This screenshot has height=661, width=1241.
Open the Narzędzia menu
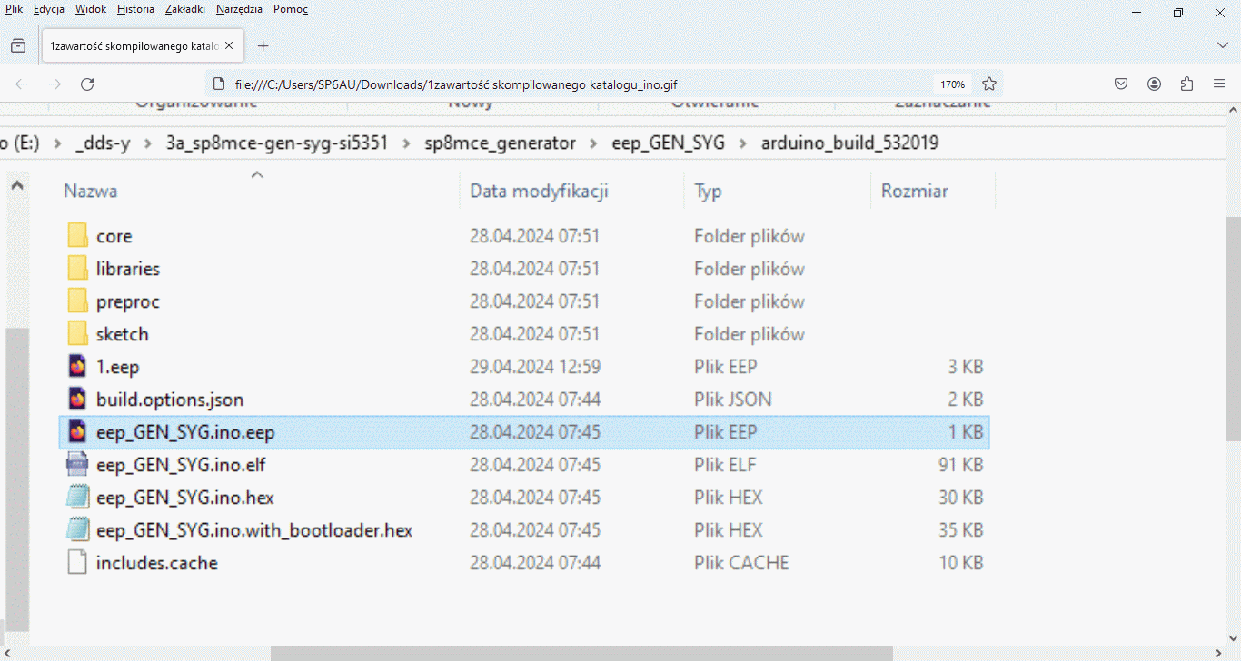pyautogui.click(x=239, y=9)
